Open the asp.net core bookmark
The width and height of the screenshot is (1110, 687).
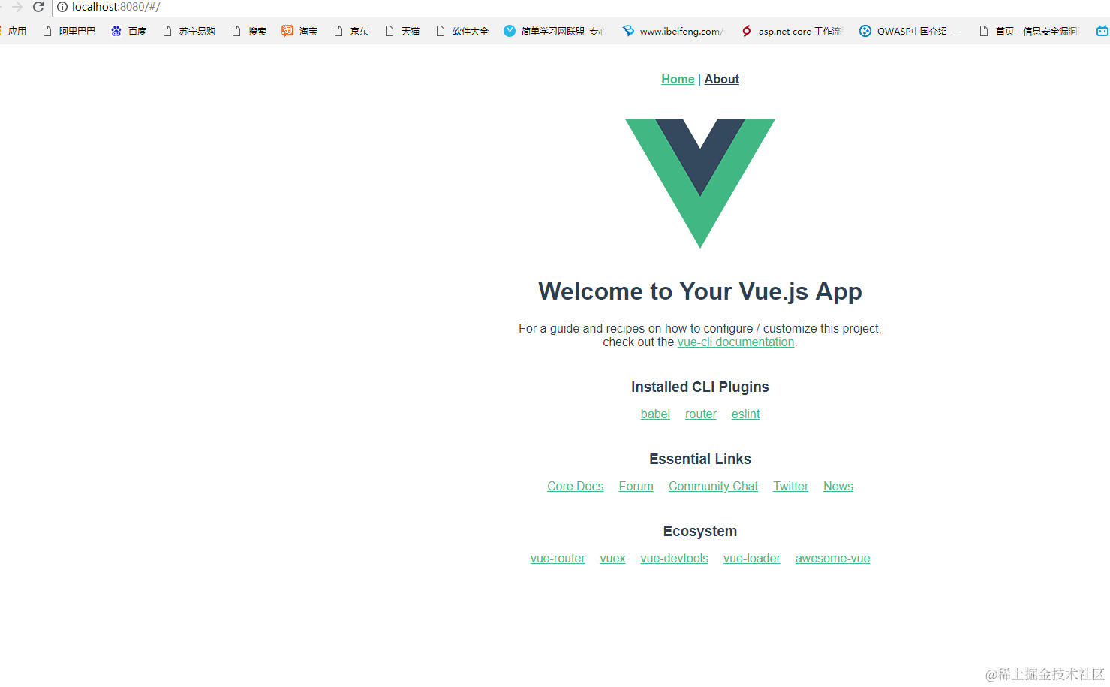pos(792,31)
